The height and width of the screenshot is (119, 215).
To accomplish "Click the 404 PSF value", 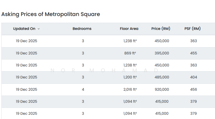I will click(x=193, y=77).
